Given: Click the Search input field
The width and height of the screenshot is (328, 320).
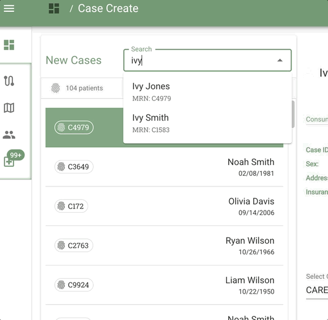Looking at the screenshot, I should point(200,61).
